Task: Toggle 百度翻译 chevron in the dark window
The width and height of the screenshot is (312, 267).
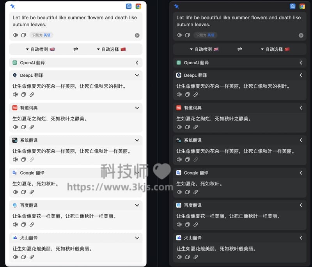Action: (x=301, y=205)
